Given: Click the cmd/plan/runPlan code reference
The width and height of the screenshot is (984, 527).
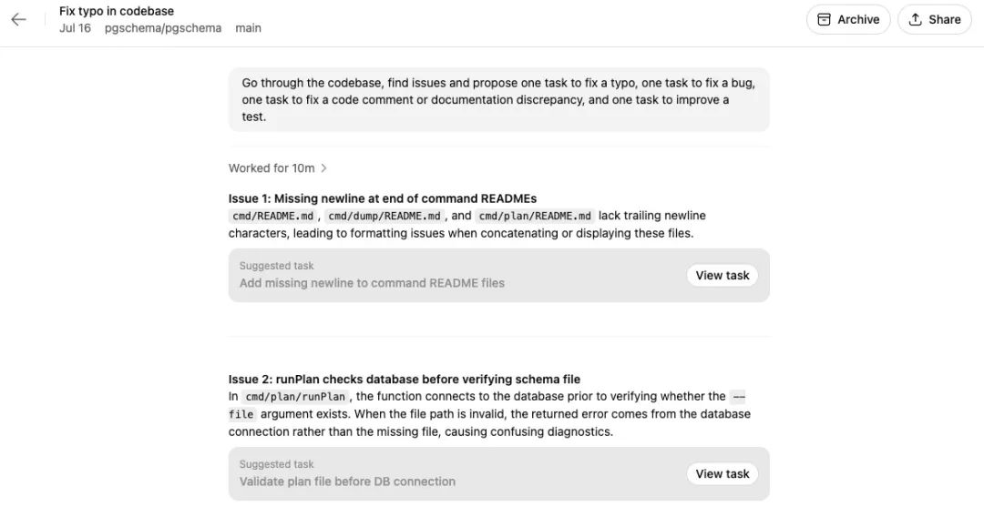Looking at the screenshot, I should click(295, 397).
